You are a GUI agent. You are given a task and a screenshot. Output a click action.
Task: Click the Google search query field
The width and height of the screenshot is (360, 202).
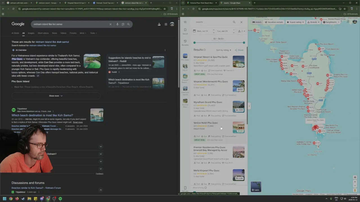point(70,24)
